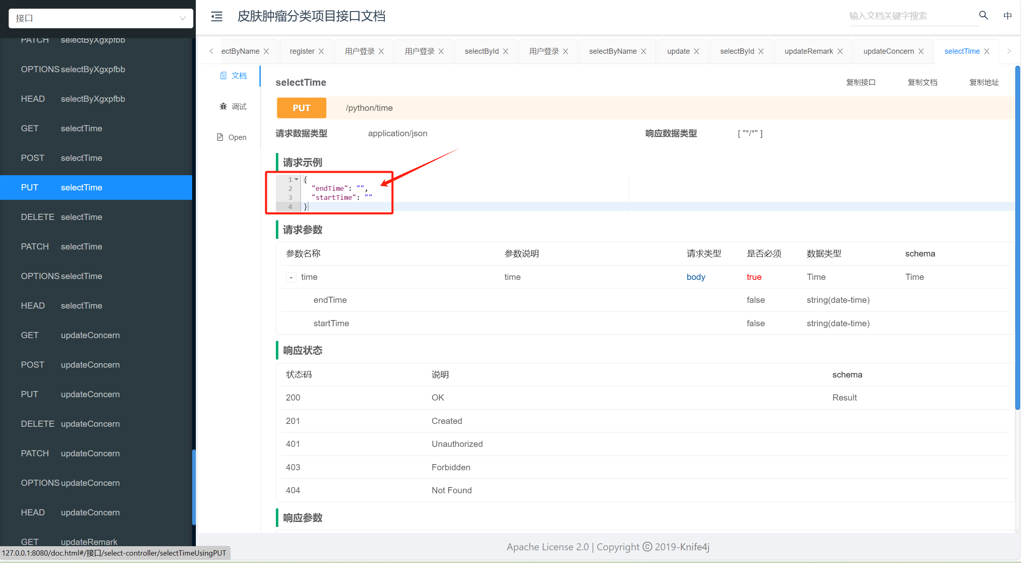Switch to the register tab
Screen dimensions: 1021x563
pos(302,51)
